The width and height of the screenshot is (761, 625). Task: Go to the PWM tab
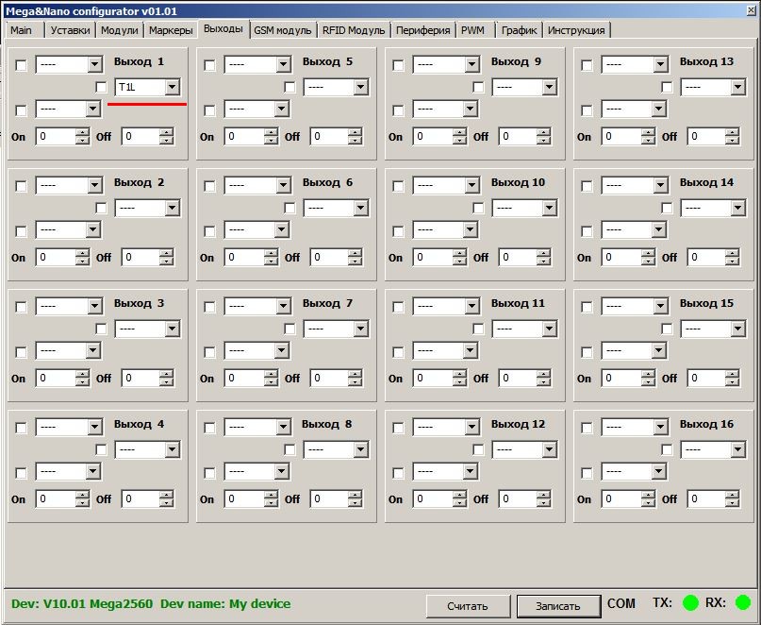pos(472,30)
